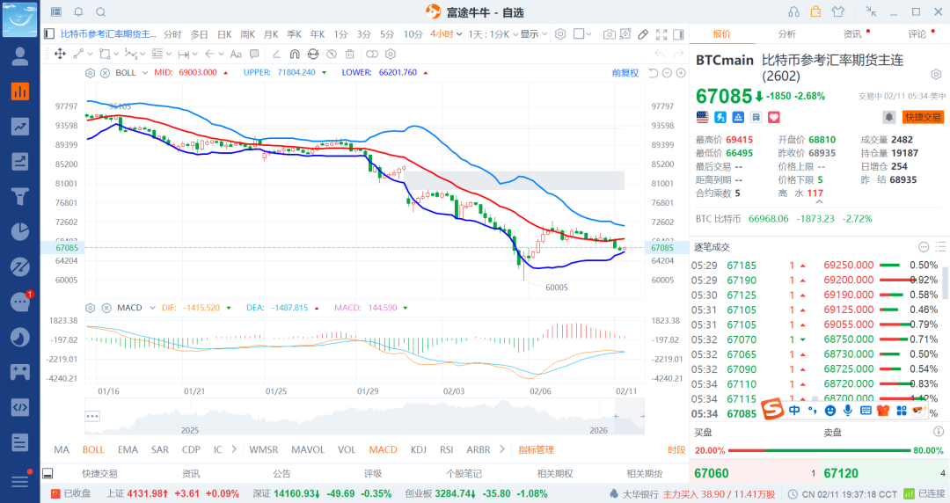Open the customer service headset icon

point(793,11)
